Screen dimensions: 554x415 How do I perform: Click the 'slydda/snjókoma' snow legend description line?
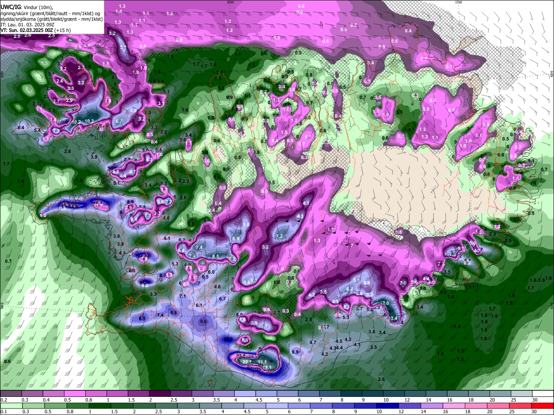pyautogui.click(x=52, y=19)
